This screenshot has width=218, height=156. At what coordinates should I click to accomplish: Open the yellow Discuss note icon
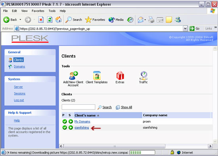pyautogui.click(x=169, y=20)
